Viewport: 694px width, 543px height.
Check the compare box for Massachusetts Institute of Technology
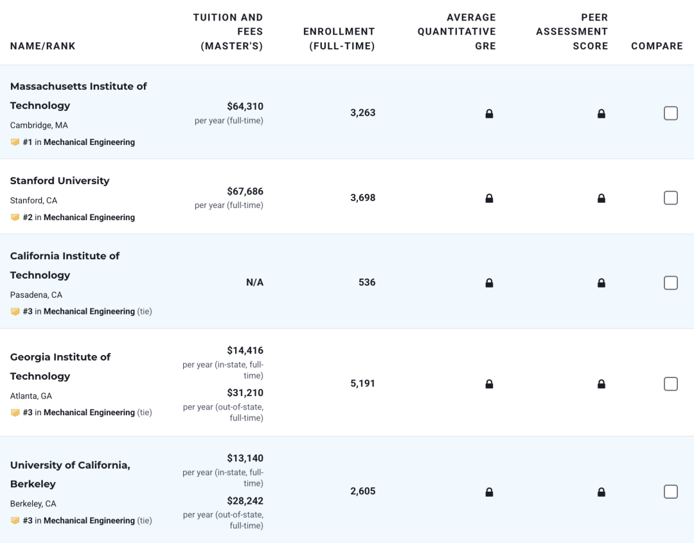point(670,113)
